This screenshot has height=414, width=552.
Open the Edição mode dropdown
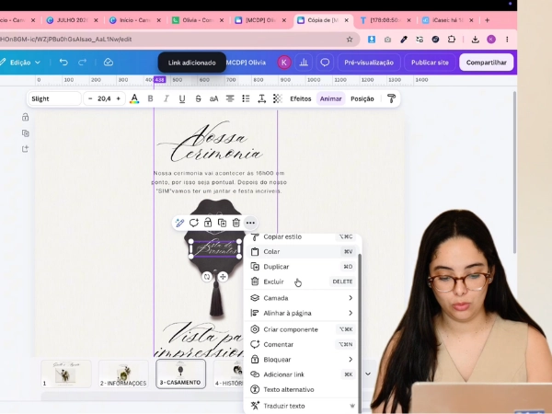point(21,63)
